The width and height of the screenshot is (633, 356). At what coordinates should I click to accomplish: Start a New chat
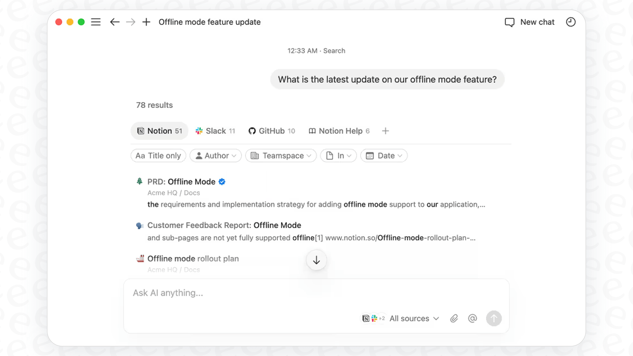click(529, 22)
